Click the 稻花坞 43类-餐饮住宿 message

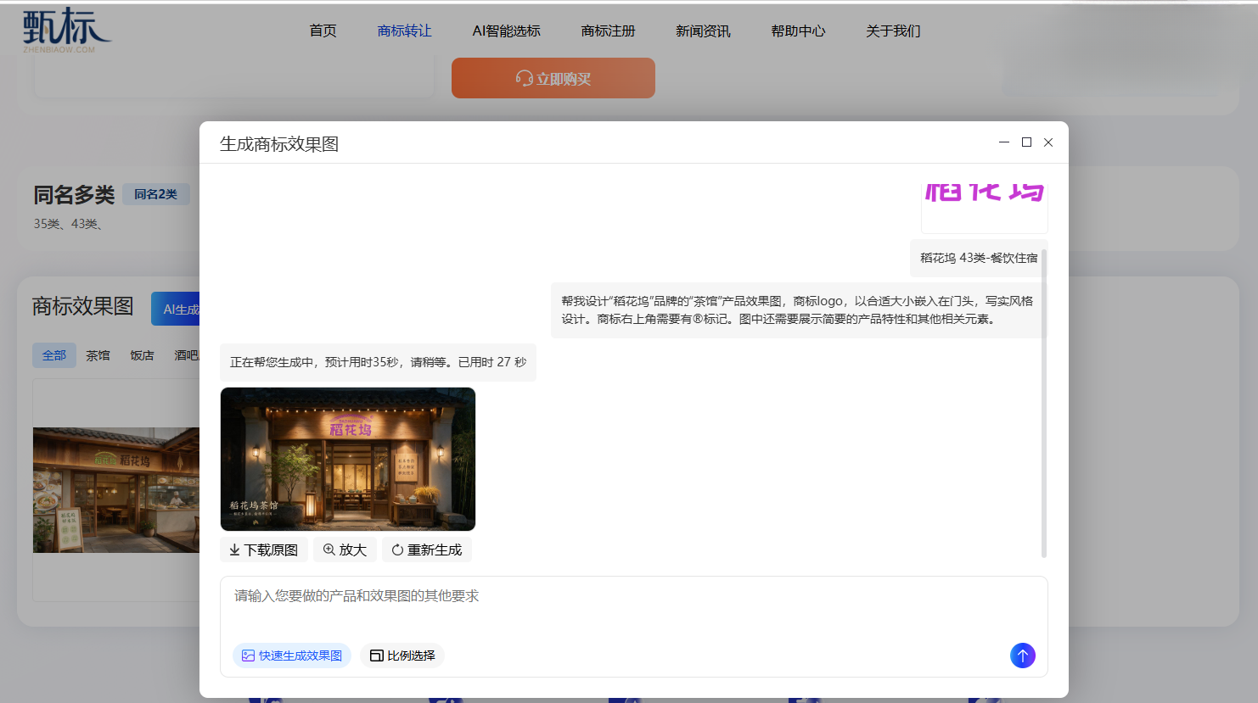979,258
